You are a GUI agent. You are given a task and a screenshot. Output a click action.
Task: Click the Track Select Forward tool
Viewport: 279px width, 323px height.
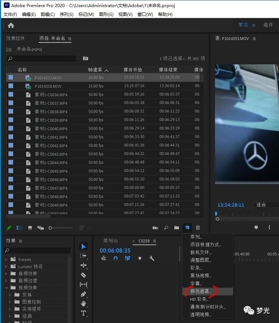83,256
